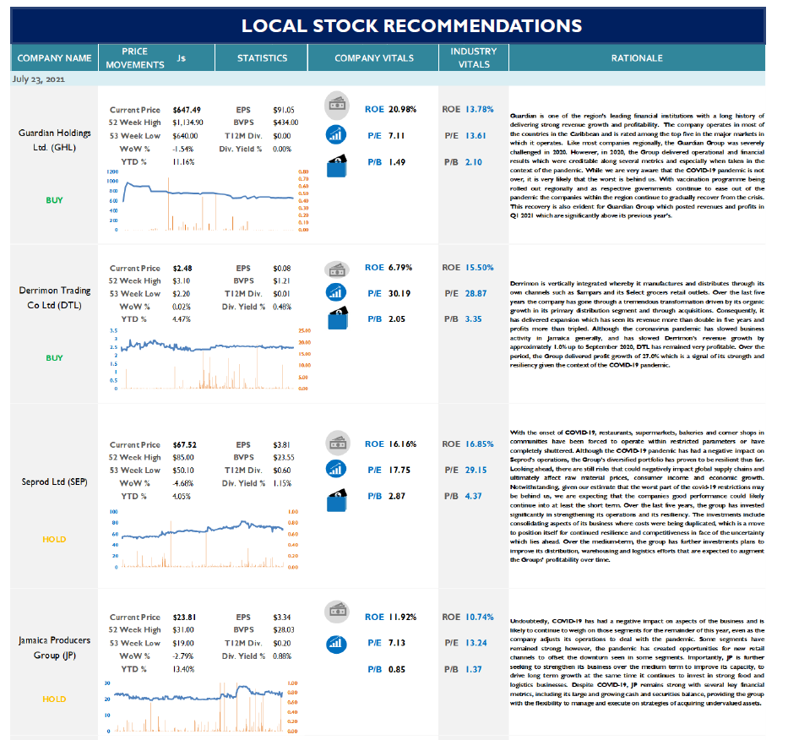Select the 52 week high $85.00
The width and height of the screenshot is (788, 740).
[183, 458]
